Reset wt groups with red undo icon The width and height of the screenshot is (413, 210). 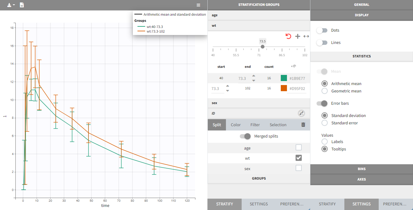coord(288,36)
